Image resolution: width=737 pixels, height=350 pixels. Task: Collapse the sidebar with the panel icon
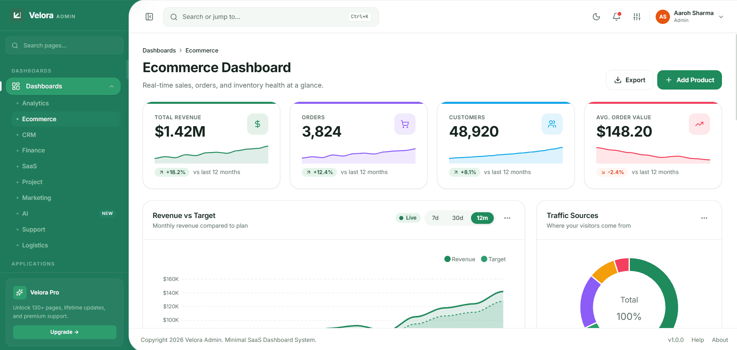tap(149, 17)
